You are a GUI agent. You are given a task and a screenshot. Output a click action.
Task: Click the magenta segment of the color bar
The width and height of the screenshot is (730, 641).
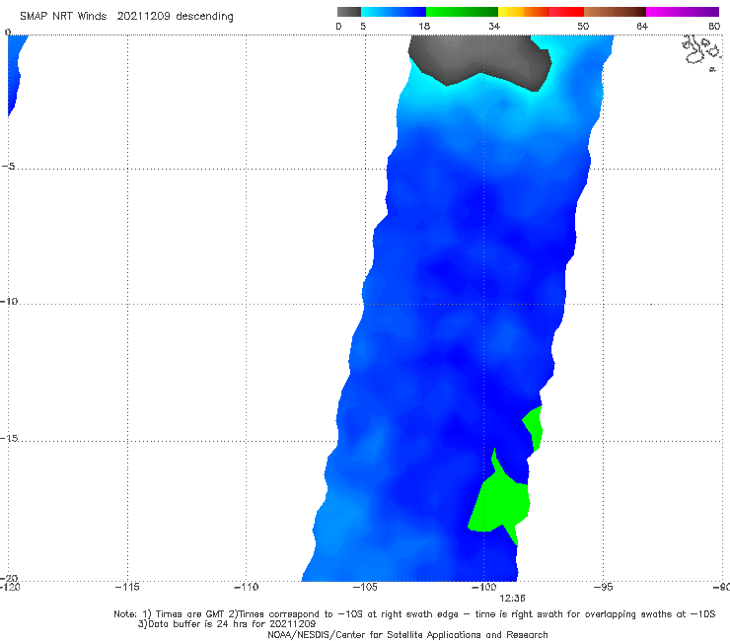(682, 12)
